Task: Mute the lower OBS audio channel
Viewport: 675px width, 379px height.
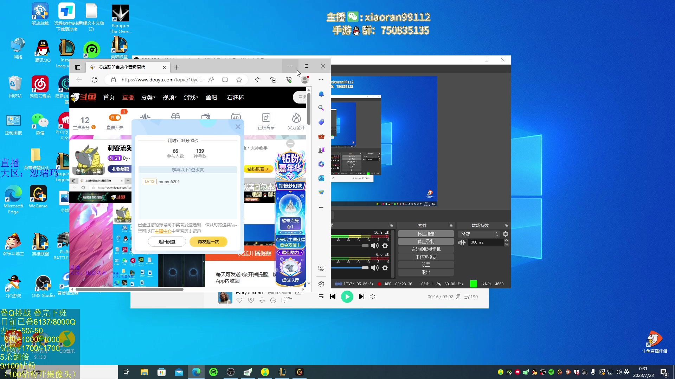Action: (375, 268)
